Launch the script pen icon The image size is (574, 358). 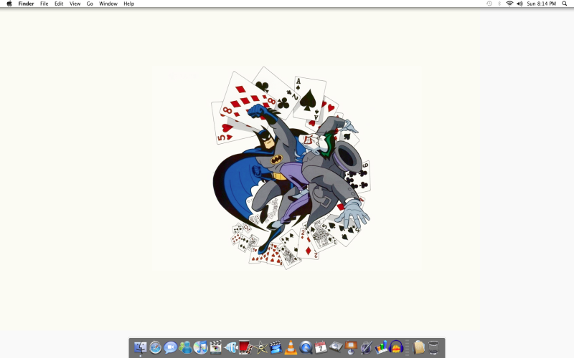[366, 347]
